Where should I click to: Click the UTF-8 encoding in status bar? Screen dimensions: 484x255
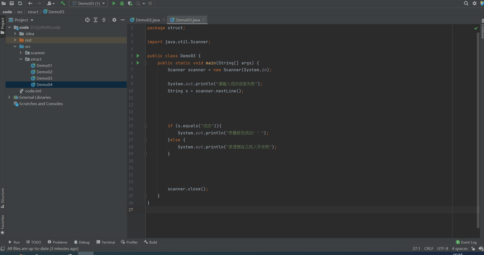tap(443, 249)
